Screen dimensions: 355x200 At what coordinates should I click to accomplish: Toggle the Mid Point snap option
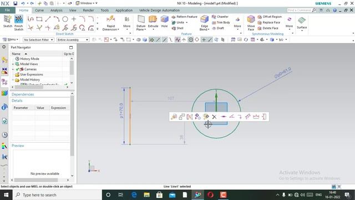pyautogui.click(x=165, y=39)
